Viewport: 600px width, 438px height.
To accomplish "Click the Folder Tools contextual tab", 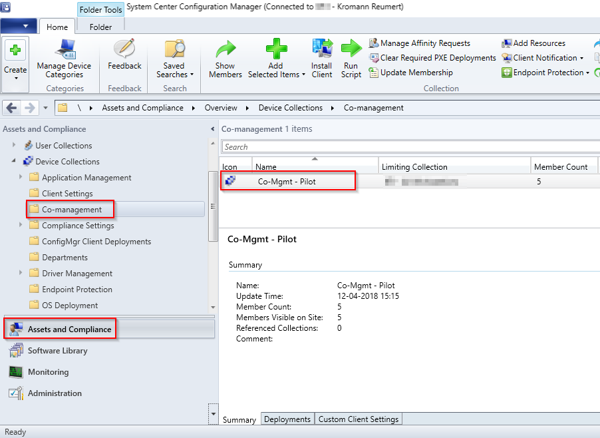I will click(100, 9).
